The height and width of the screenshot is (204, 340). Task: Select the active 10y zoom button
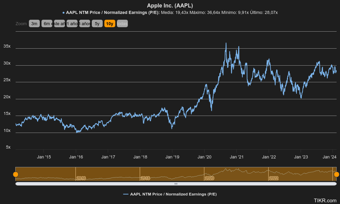(x=110, y=24)
